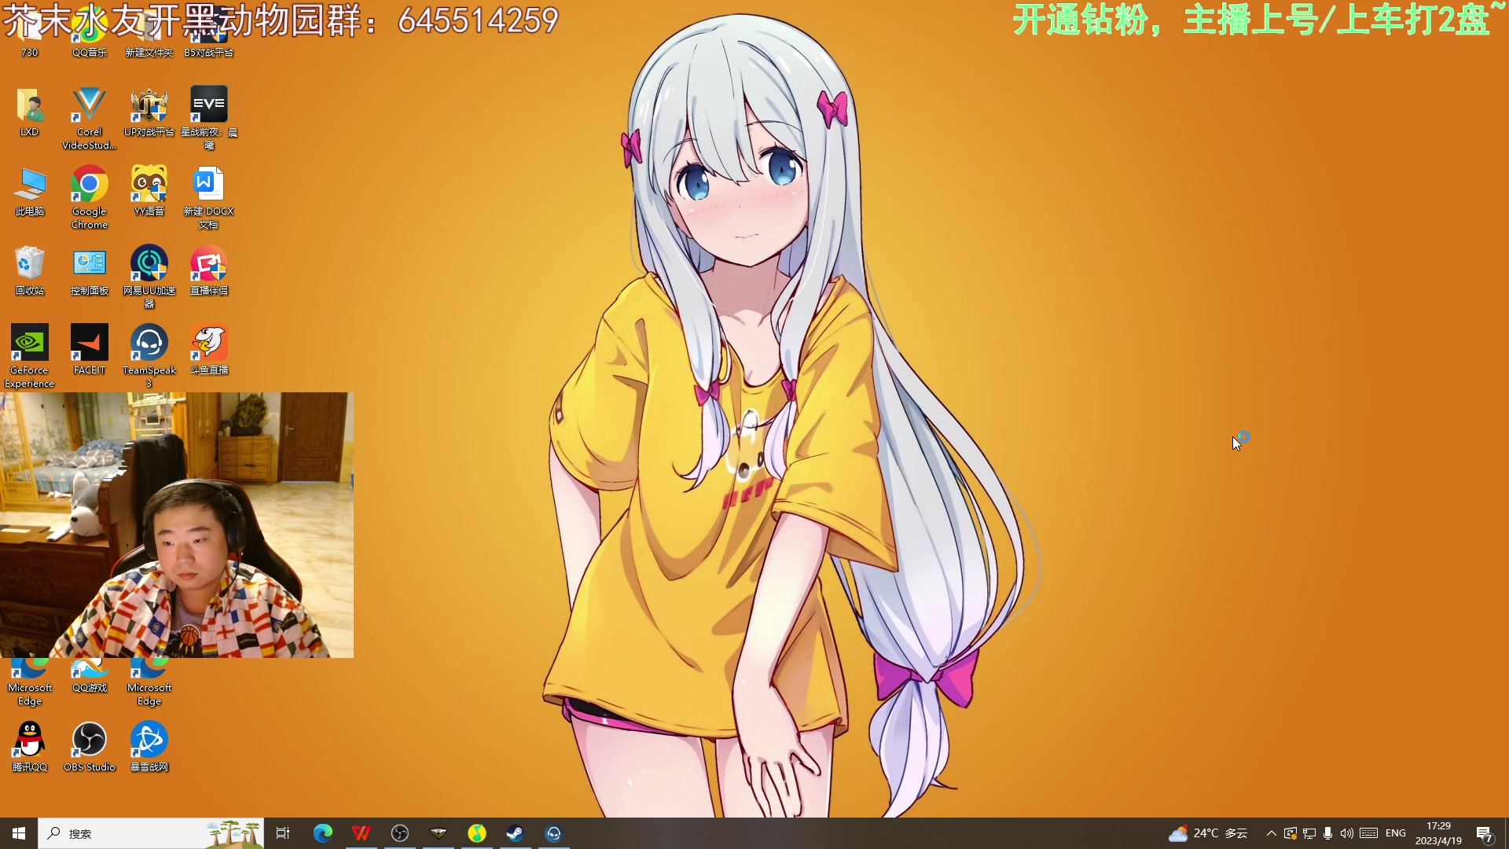The width and height of the screenshot is (1509, 849).
Task: Switch to Steam in the taskbar
Action: tap(515, 833)
